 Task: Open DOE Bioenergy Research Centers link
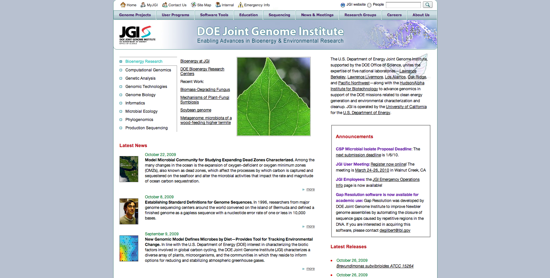202,71
